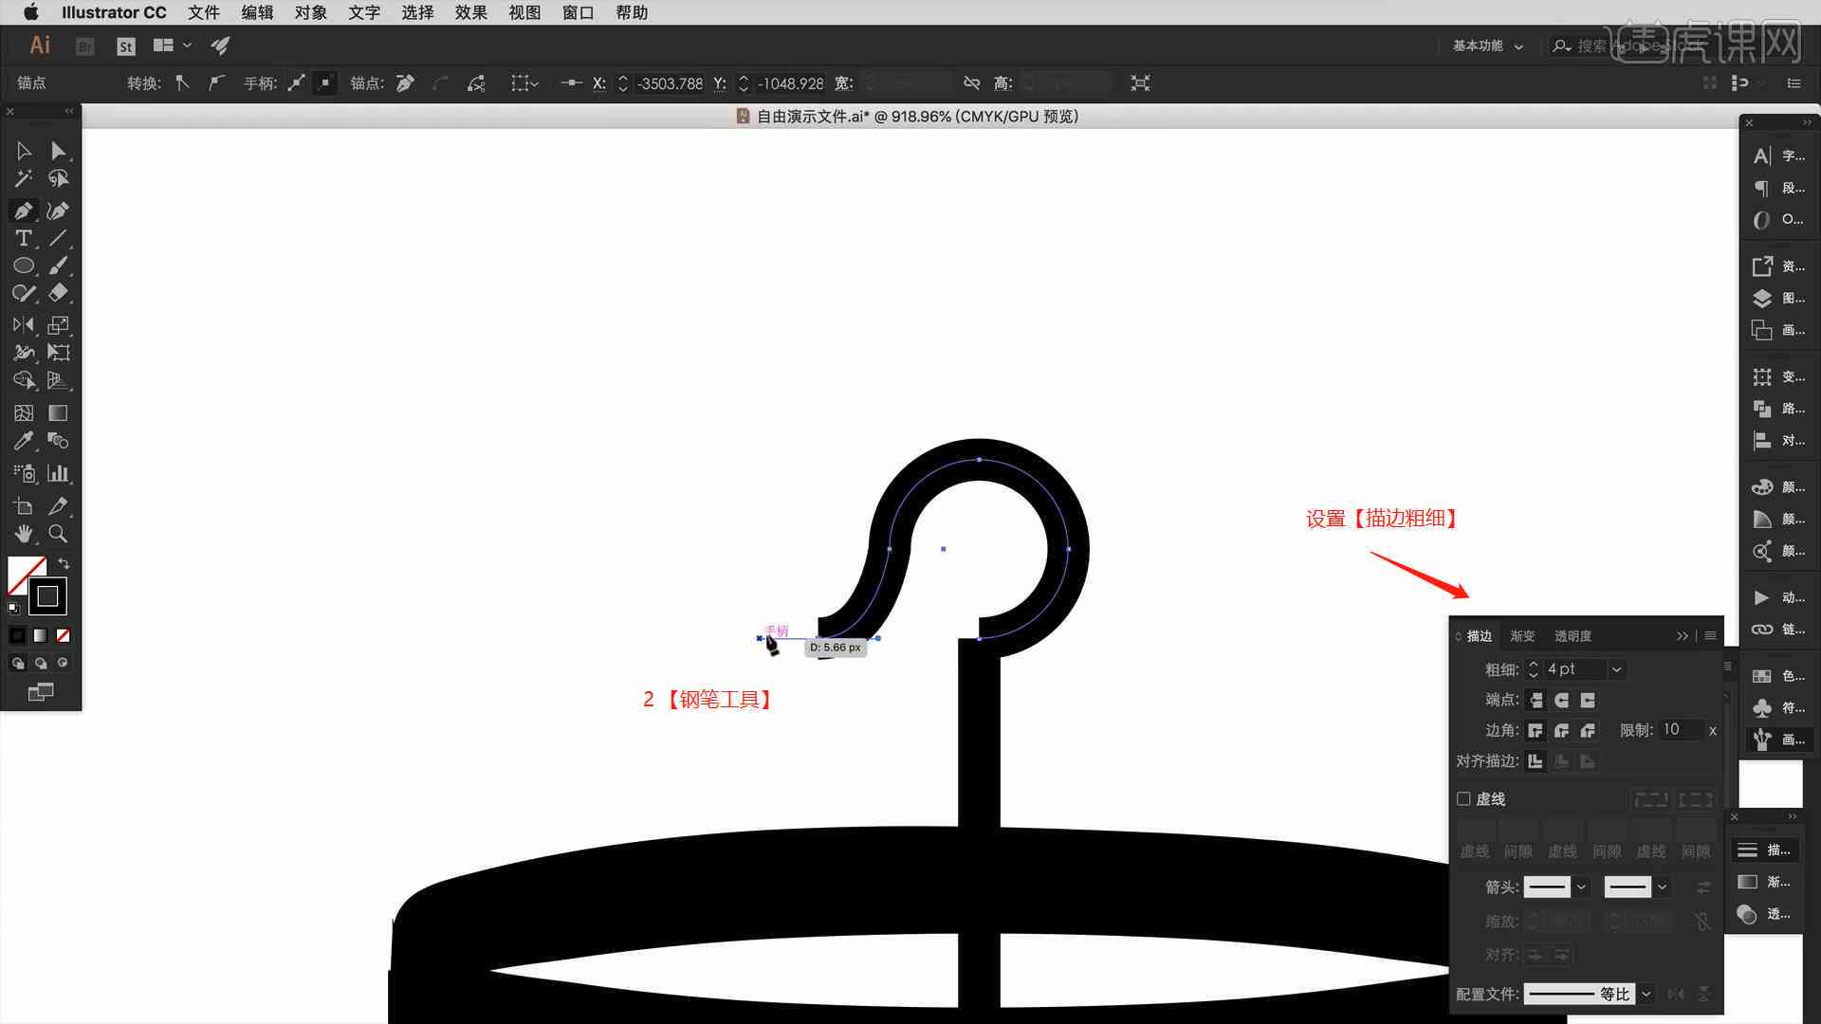Open the 文件 menu
Viewport: 1821px width, 1024px height.
pyautogui.click(x=203, y=12)
